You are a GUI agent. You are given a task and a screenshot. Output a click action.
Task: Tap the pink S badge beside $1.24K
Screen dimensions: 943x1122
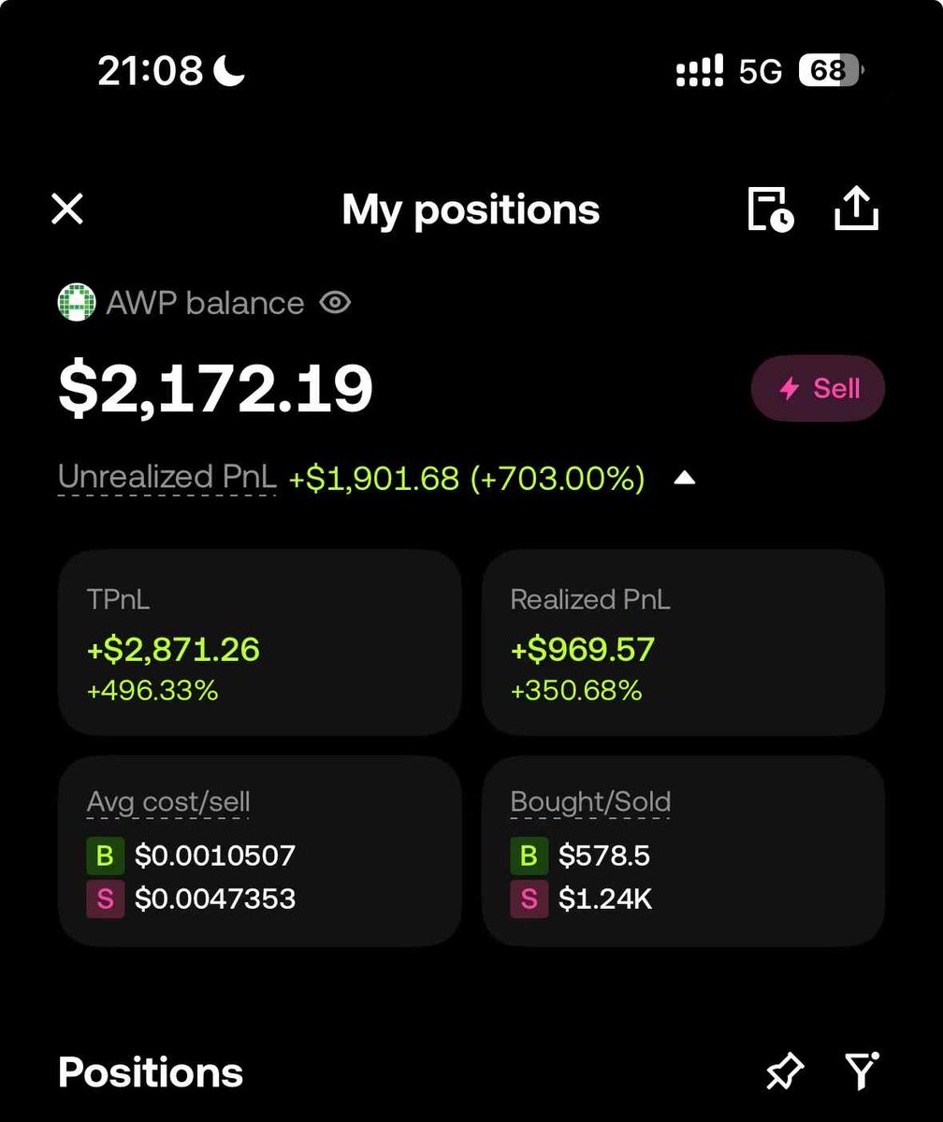pos(529,899)
